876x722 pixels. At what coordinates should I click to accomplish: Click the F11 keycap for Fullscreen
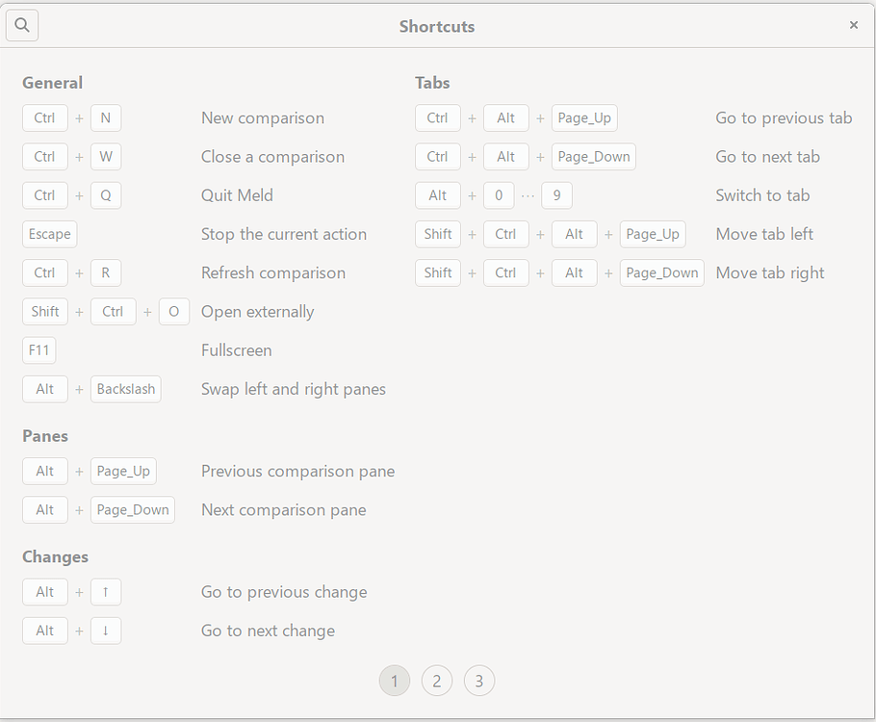[x=39, y=350]
